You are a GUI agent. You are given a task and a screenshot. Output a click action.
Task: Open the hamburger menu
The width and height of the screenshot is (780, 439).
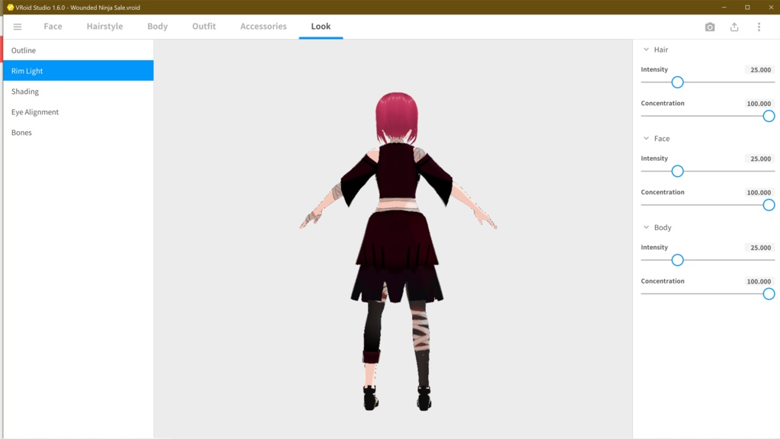(17, 26)
